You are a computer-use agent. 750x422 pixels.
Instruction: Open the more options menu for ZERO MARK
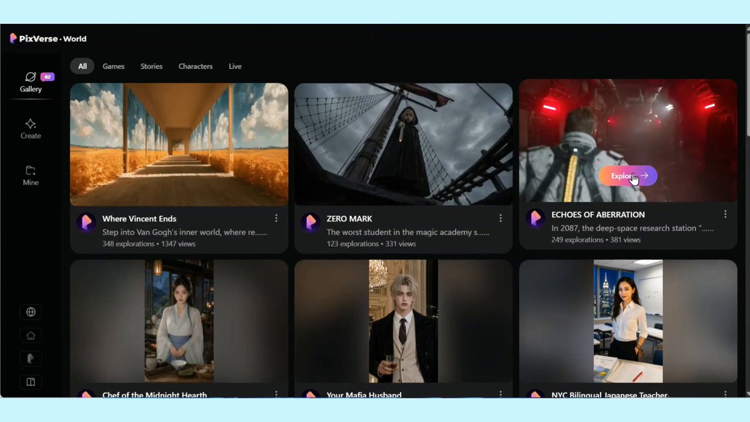click(501, 218)
